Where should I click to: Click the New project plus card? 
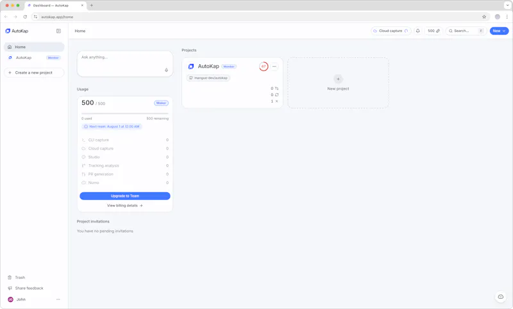(339, 83)
